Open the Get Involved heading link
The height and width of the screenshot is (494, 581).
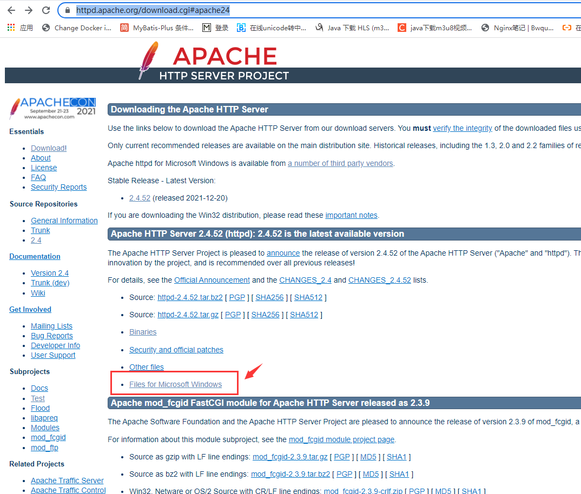[30, 309]
